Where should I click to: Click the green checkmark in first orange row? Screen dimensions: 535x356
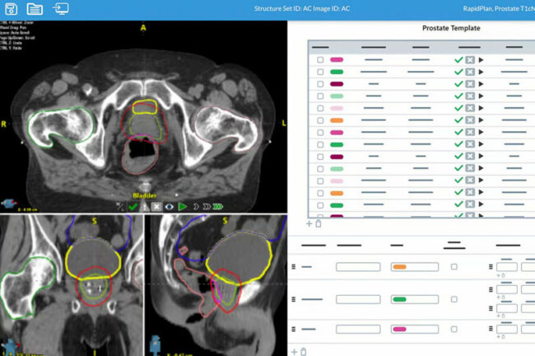458,120
